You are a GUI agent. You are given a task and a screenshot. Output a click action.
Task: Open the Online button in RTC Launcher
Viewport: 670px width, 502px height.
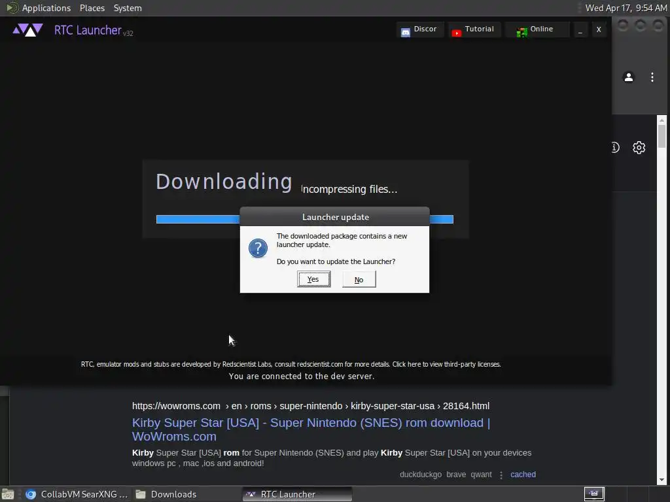[537, 29]
